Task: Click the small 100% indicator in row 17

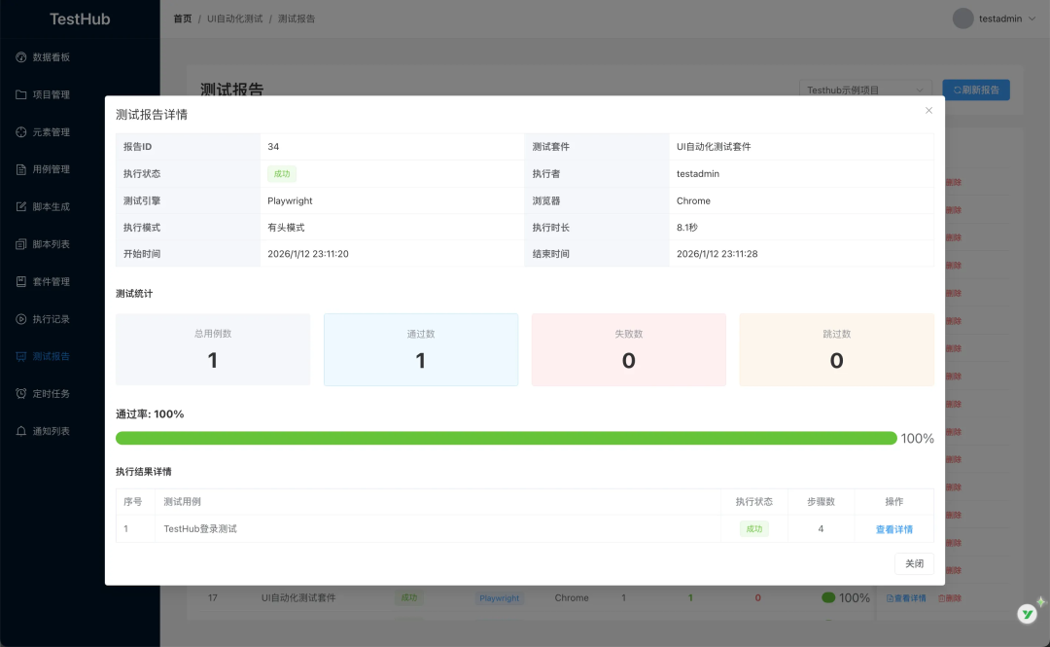Action: pyautogui.click(x=846, y=597)
